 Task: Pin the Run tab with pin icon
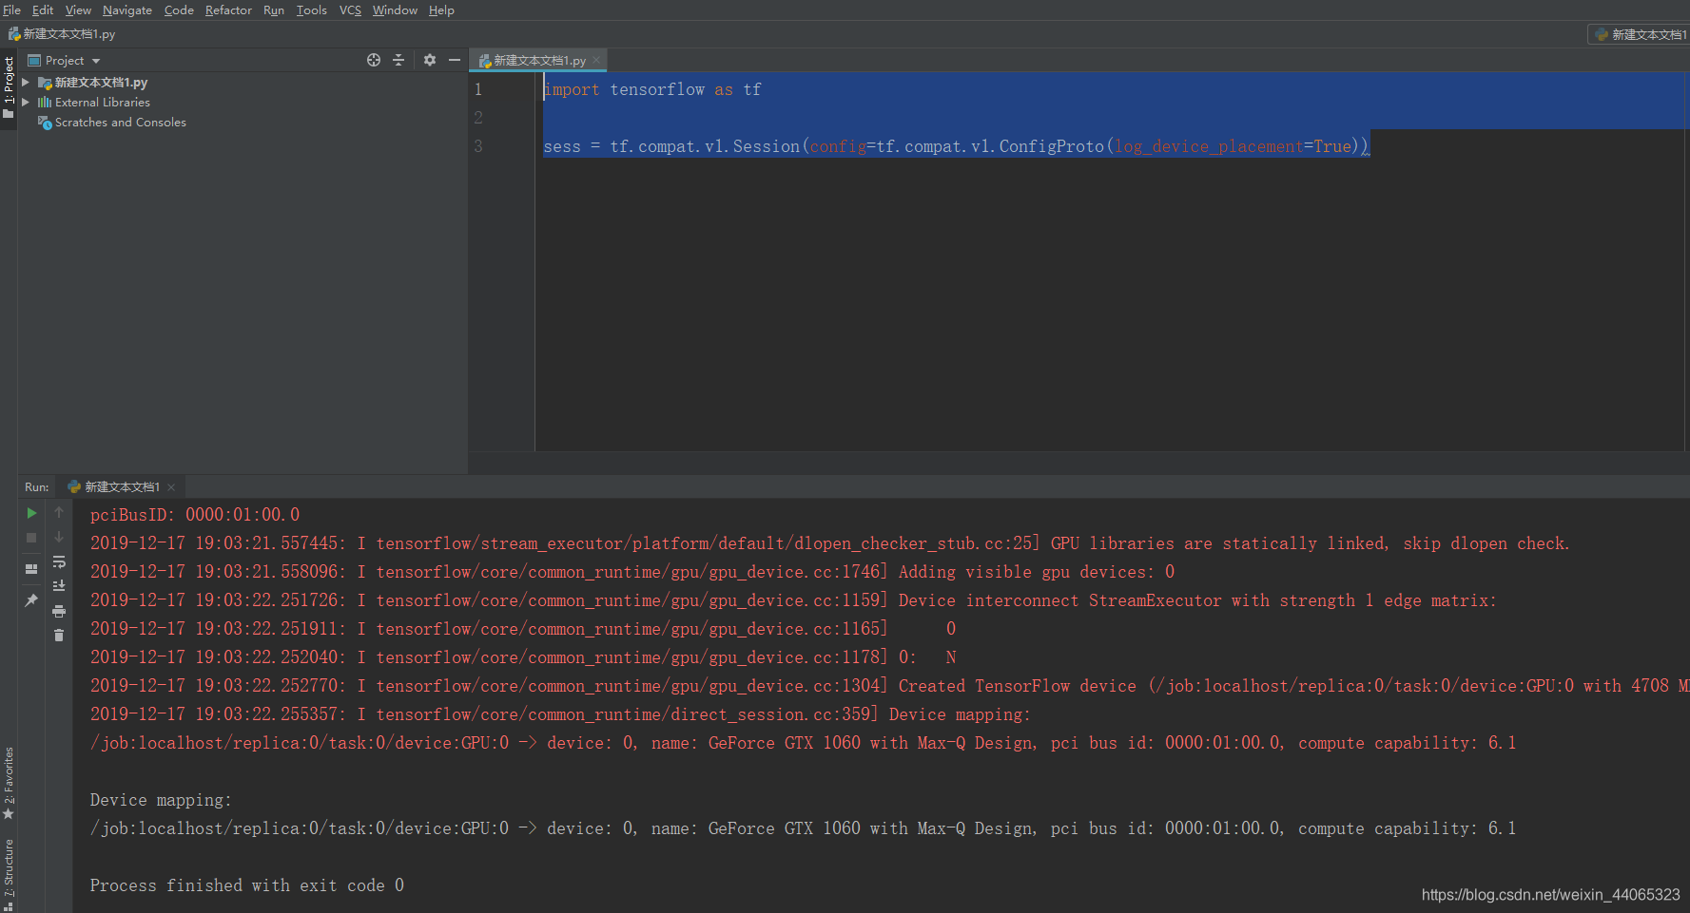coord(31,600)
